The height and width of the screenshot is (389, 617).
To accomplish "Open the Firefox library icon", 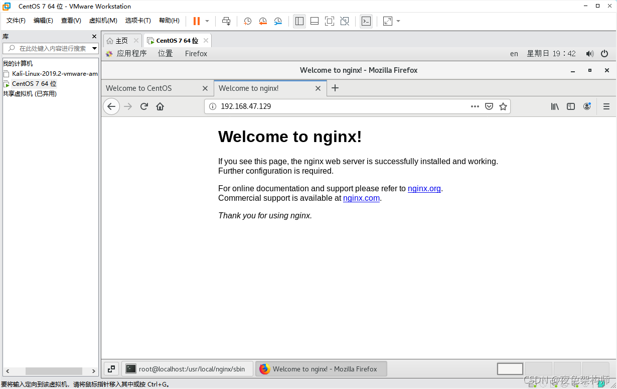I will [x=555, y=106].
